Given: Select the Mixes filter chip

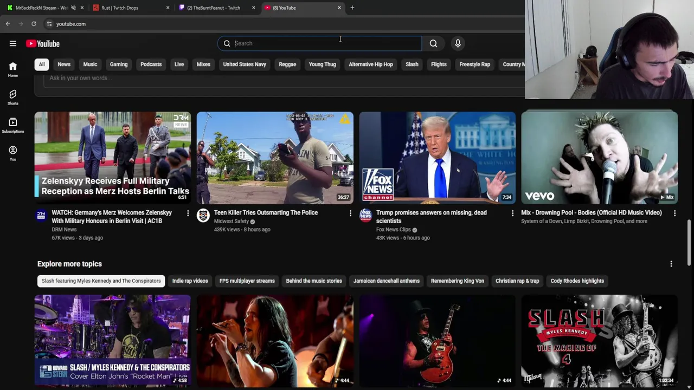Looking at the screenshot, I should click(203, 64).
